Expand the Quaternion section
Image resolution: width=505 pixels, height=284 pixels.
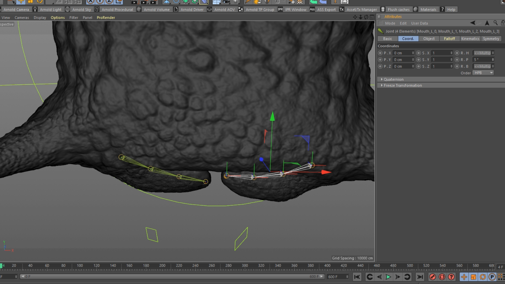coord(382,79)
